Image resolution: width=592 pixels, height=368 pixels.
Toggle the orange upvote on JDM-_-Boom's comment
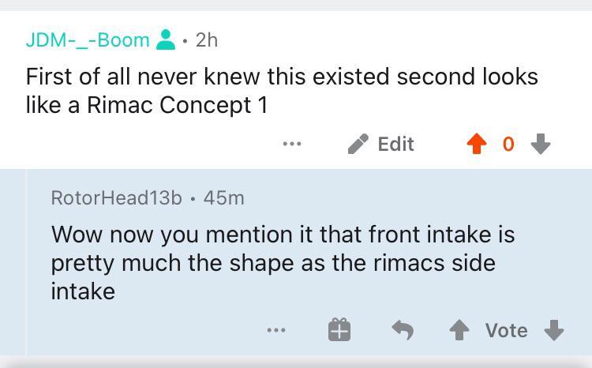[x=476, y=144]
